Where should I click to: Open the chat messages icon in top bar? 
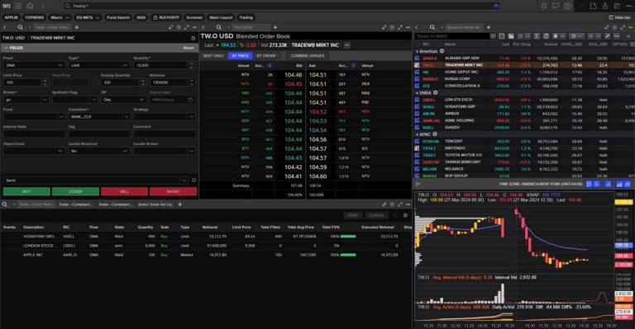click(x=556, y=6)
